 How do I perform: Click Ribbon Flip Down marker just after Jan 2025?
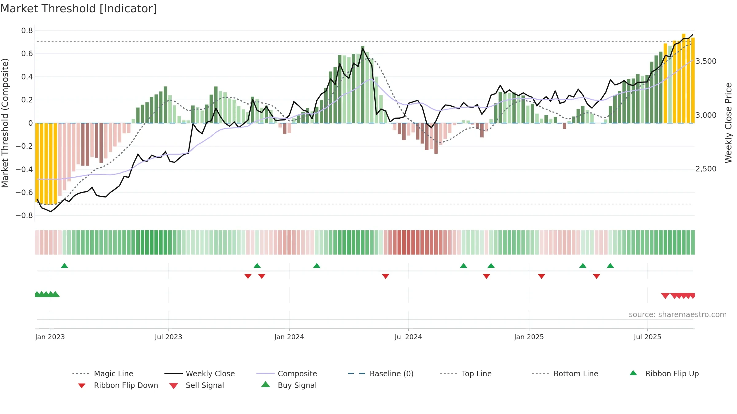[542, 276]
